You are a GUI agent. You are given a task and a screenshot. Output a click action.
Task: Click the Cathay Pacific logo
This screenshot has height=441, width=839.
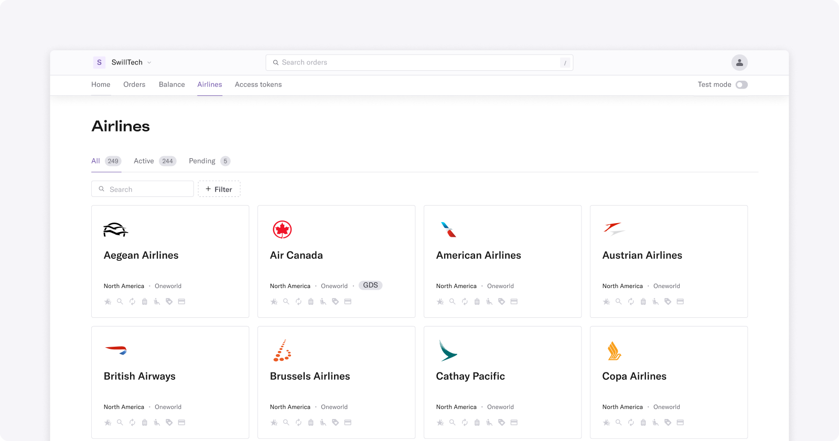tap(448, 350)
